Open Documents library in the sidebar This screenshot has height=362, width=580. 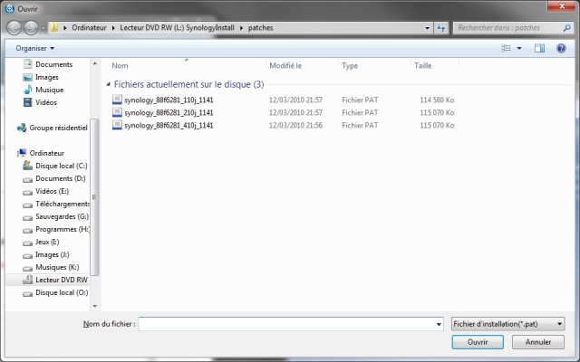(54, 64)
